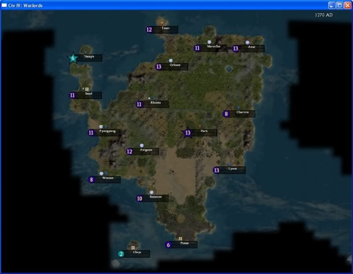
Task: Click the scroll icon above Seoul
Action: tap(87, 89)
